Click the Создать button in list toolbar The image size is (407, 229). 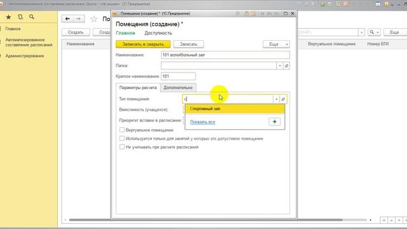(76, 32)
